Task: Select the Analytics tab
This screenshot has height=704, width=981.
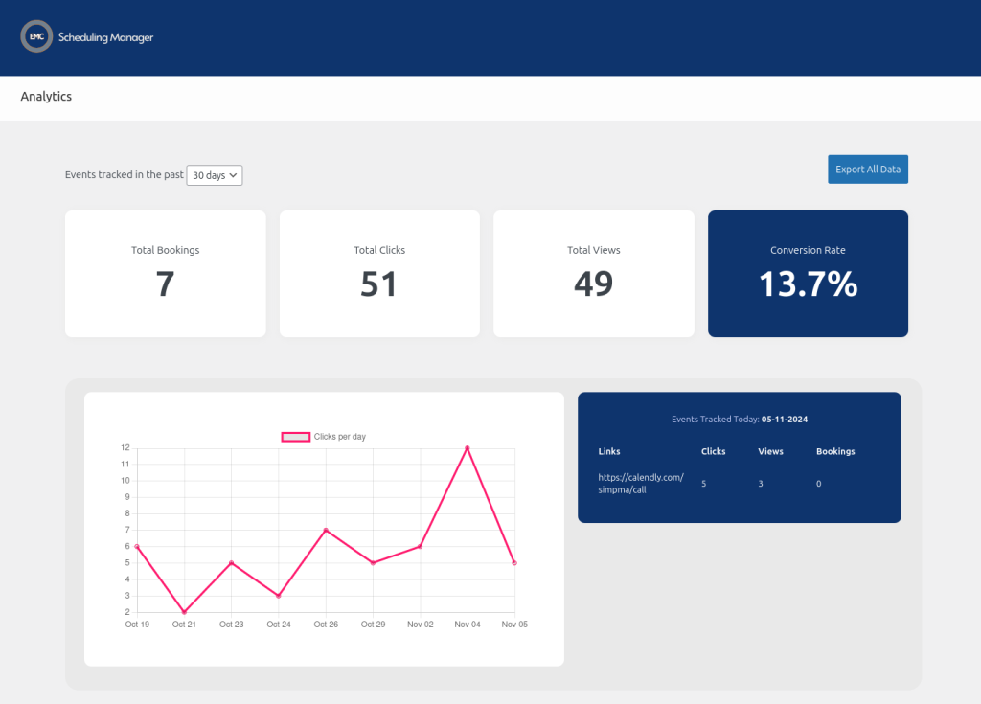Action: [46, 96]
